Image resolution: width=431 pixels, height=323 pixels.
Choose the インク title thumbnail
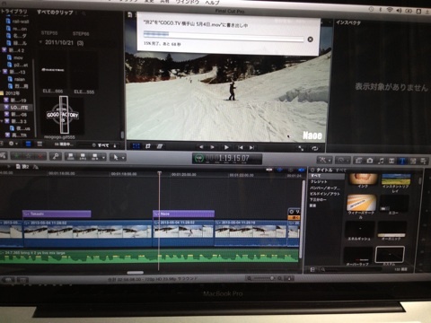[x=363, y=179]
